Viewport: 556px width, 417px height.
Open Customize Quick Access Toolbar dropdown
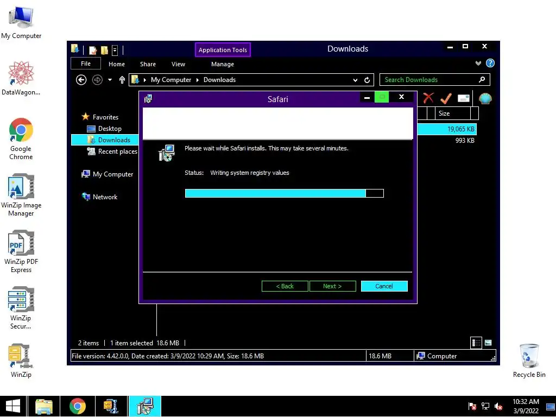coord(115,50)
